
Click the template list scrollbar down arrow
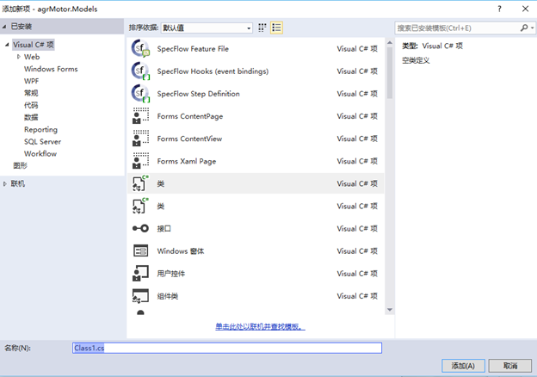pyautogui.click(x=390, y=310)
